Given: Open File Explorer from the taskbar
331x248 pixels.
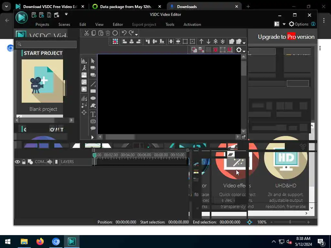Looking at the screenshot, I should pos(24,242).
